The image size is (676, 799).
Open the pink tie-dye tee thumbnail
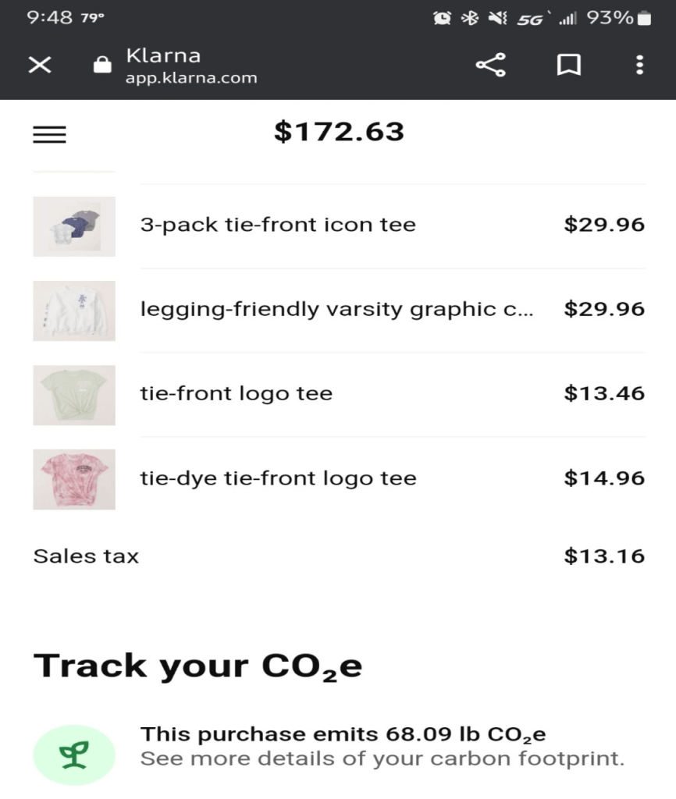74,479
